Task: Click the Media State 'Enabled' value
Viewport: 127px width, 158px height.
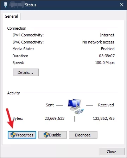Action: click(108, 49)
